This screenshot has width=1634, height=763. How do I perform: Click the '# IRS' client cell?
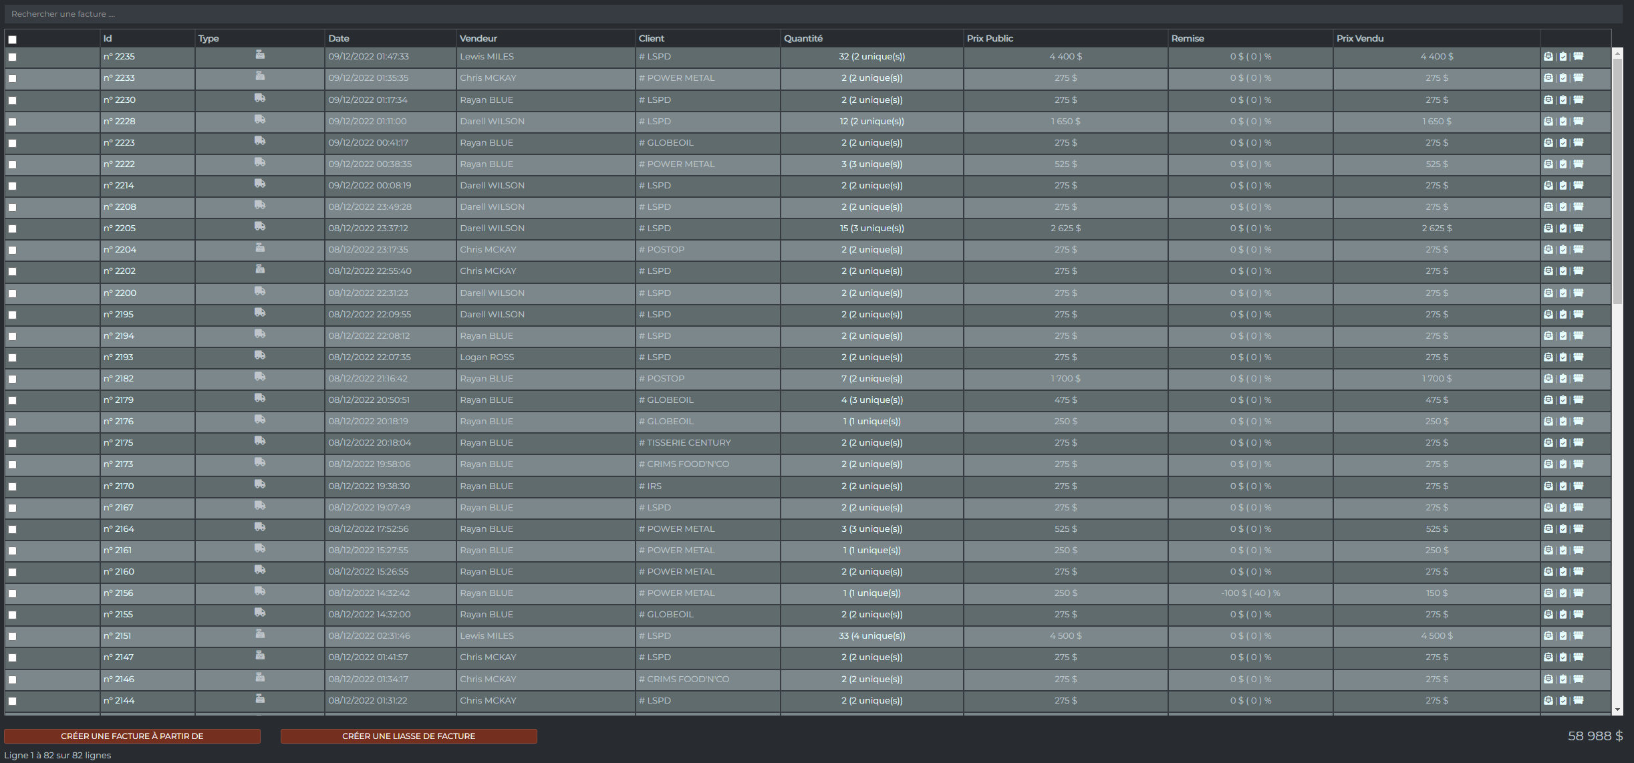click(x=708, y=486)
